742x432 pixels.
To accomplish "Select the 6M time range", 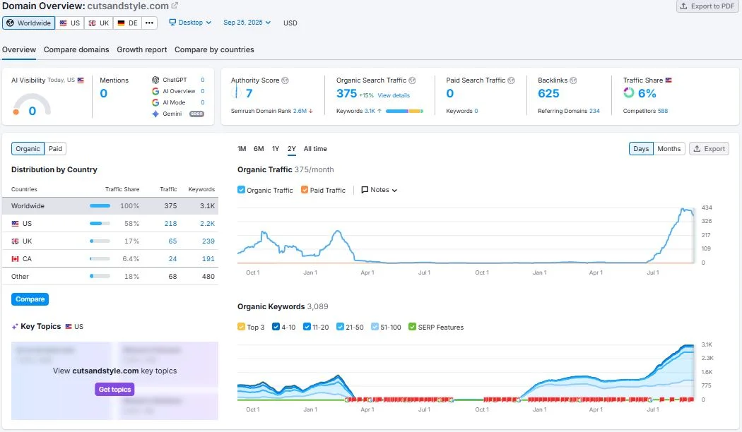I will tap(259, 148).
